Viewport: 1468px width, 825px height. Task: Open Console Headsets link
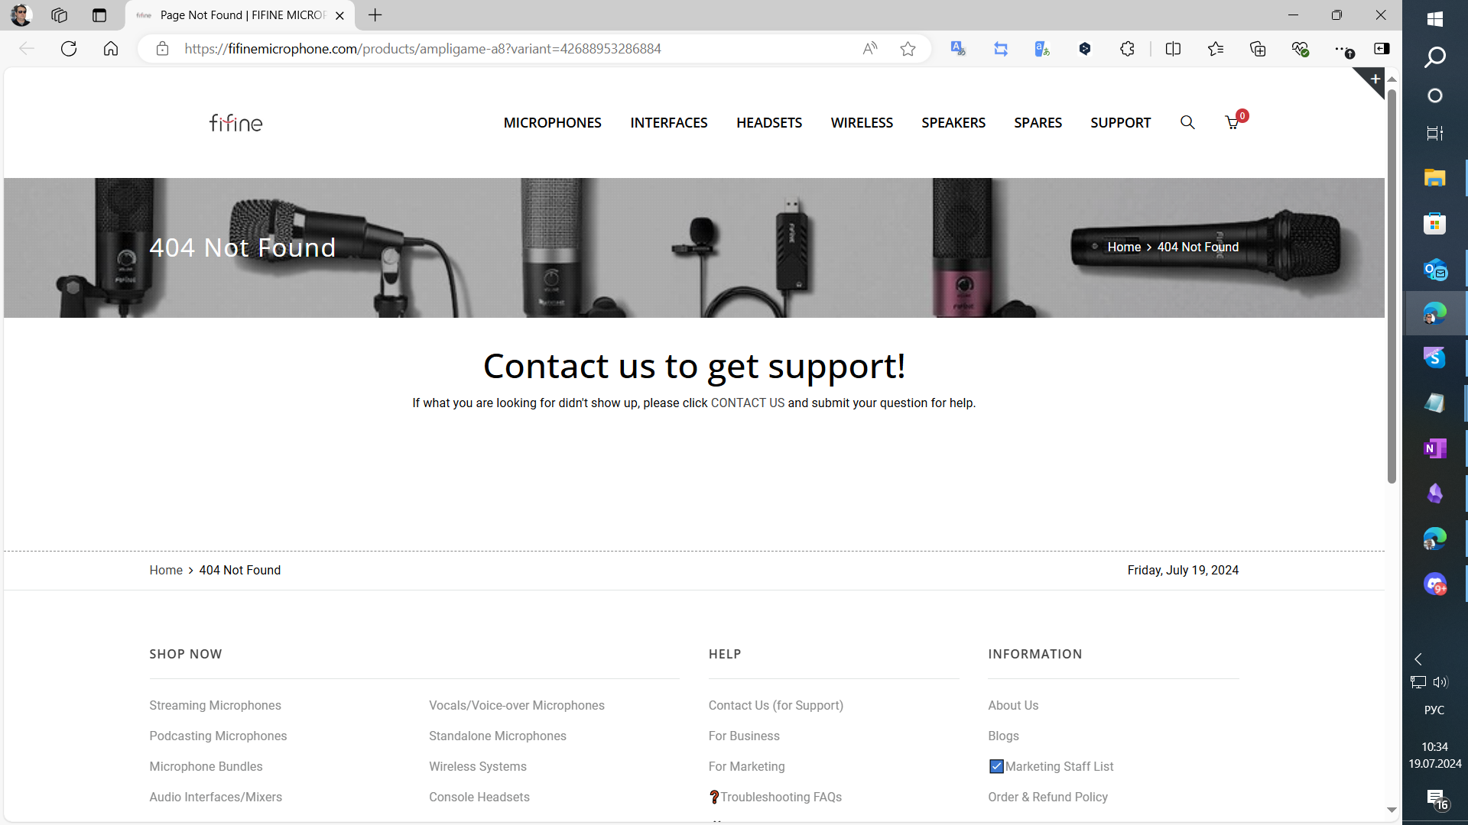479,797
